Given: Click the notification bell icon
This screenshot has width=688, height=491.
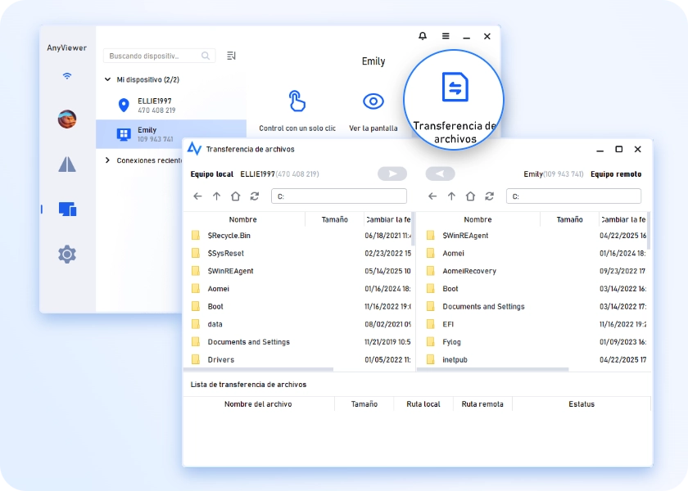Looking at the screenshot, I should pyautogui.click(x=423, y=36).
